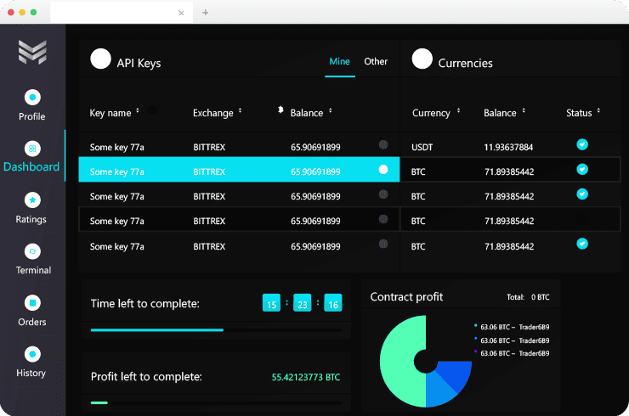629x416 pixels.
Task: Click the API Keys circle icon
Action: (100, 59)
